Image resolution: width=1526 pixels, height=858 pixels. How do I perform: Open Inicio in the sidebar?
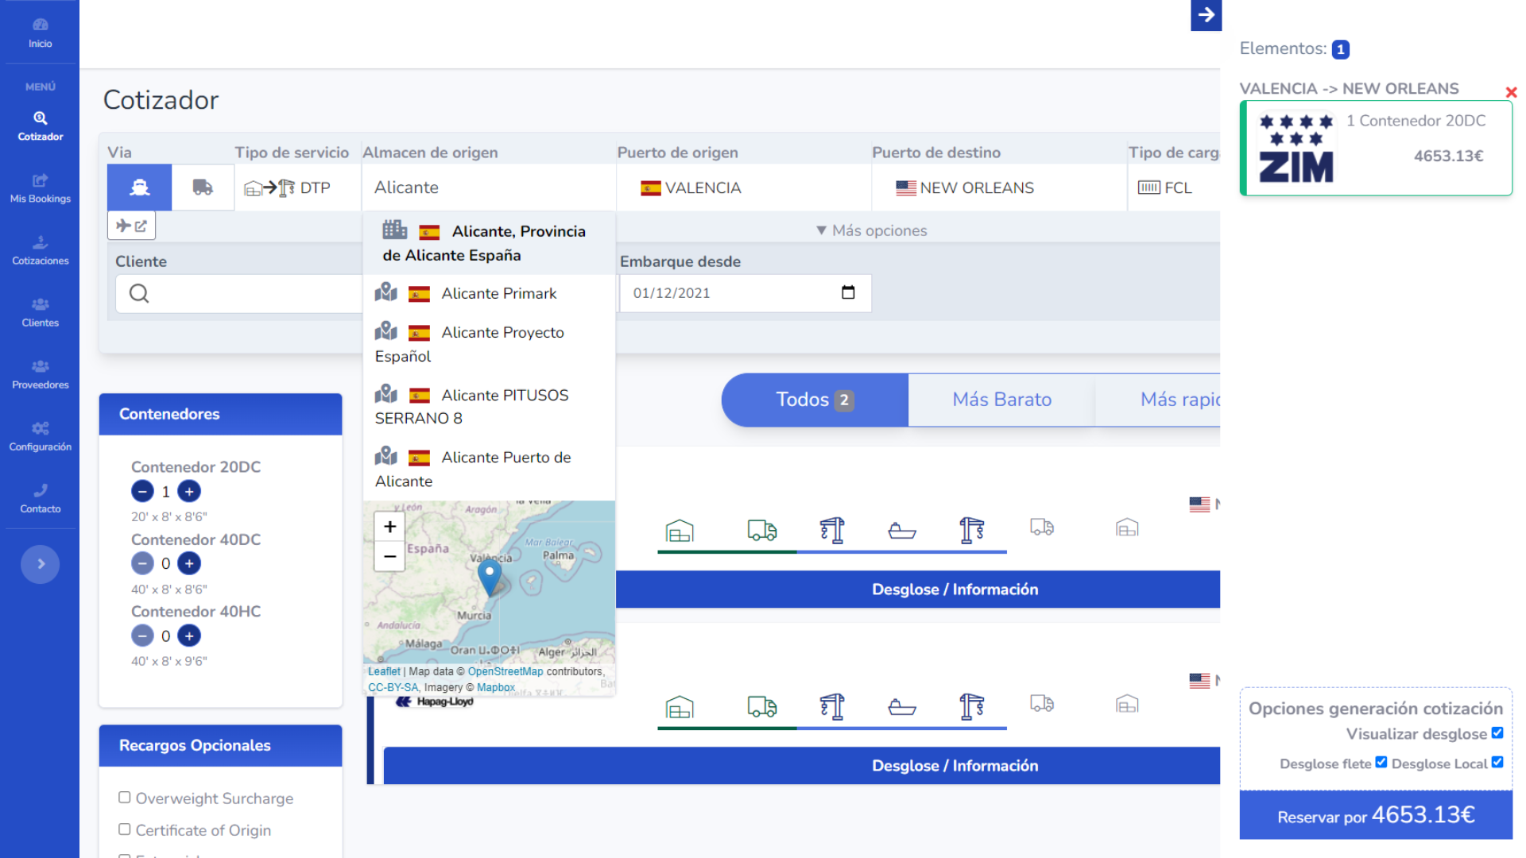[40, 33]
